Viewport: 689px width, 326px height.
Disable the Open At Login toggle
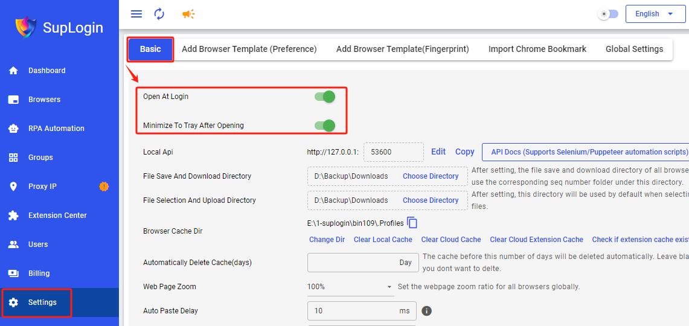[x=325, y=97]
